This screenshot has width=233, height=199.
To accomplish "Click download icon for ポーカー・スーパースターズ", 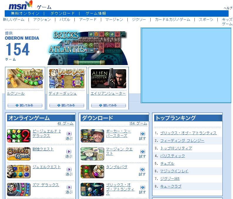I will point(142,134).
